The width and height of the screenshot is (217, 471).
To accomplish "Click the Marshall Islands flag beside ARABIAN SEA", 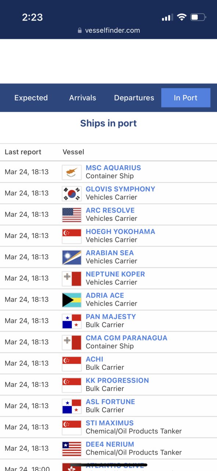I will pos(72,258).
